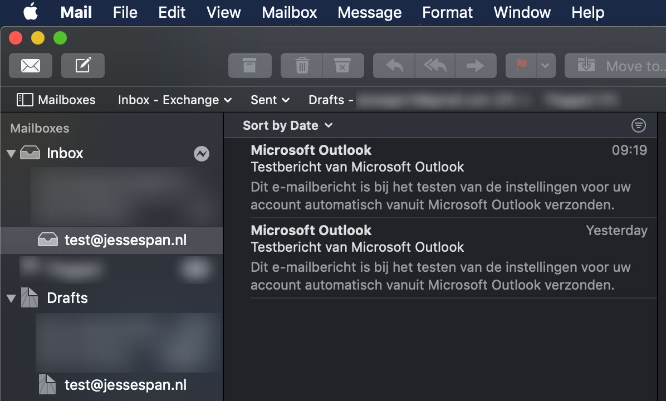Move message to Junk
The width and height of the screenshot is (666, 401).
[343, 66]
